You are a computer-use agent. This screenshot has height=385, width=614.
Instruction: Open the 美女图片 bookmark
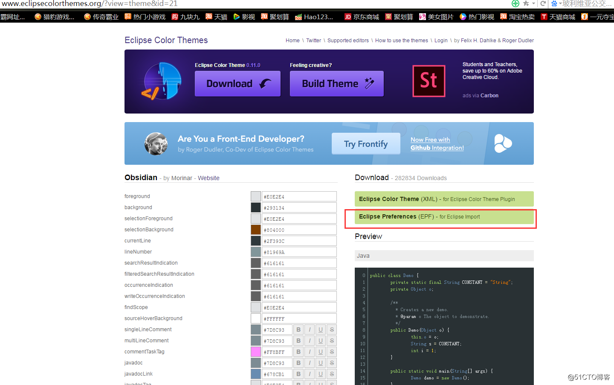[436, 17]
